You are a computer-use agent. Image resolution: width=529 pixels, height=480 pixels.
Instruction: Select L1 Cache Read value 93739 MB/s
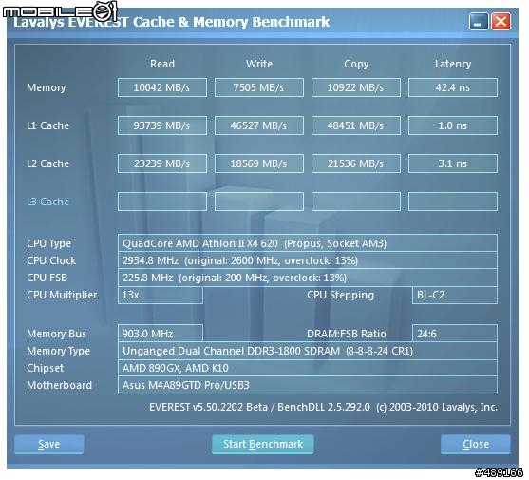coord(162,125)
